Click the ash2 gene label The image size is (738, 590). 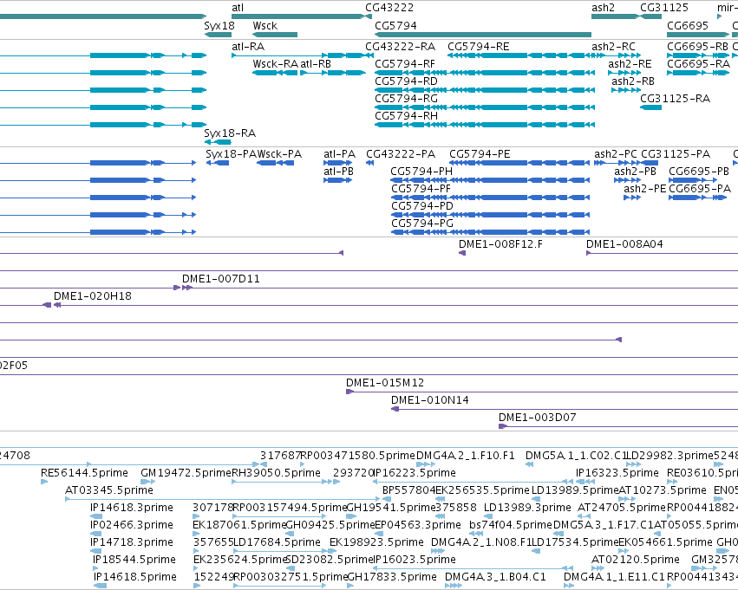coord(604,8)
